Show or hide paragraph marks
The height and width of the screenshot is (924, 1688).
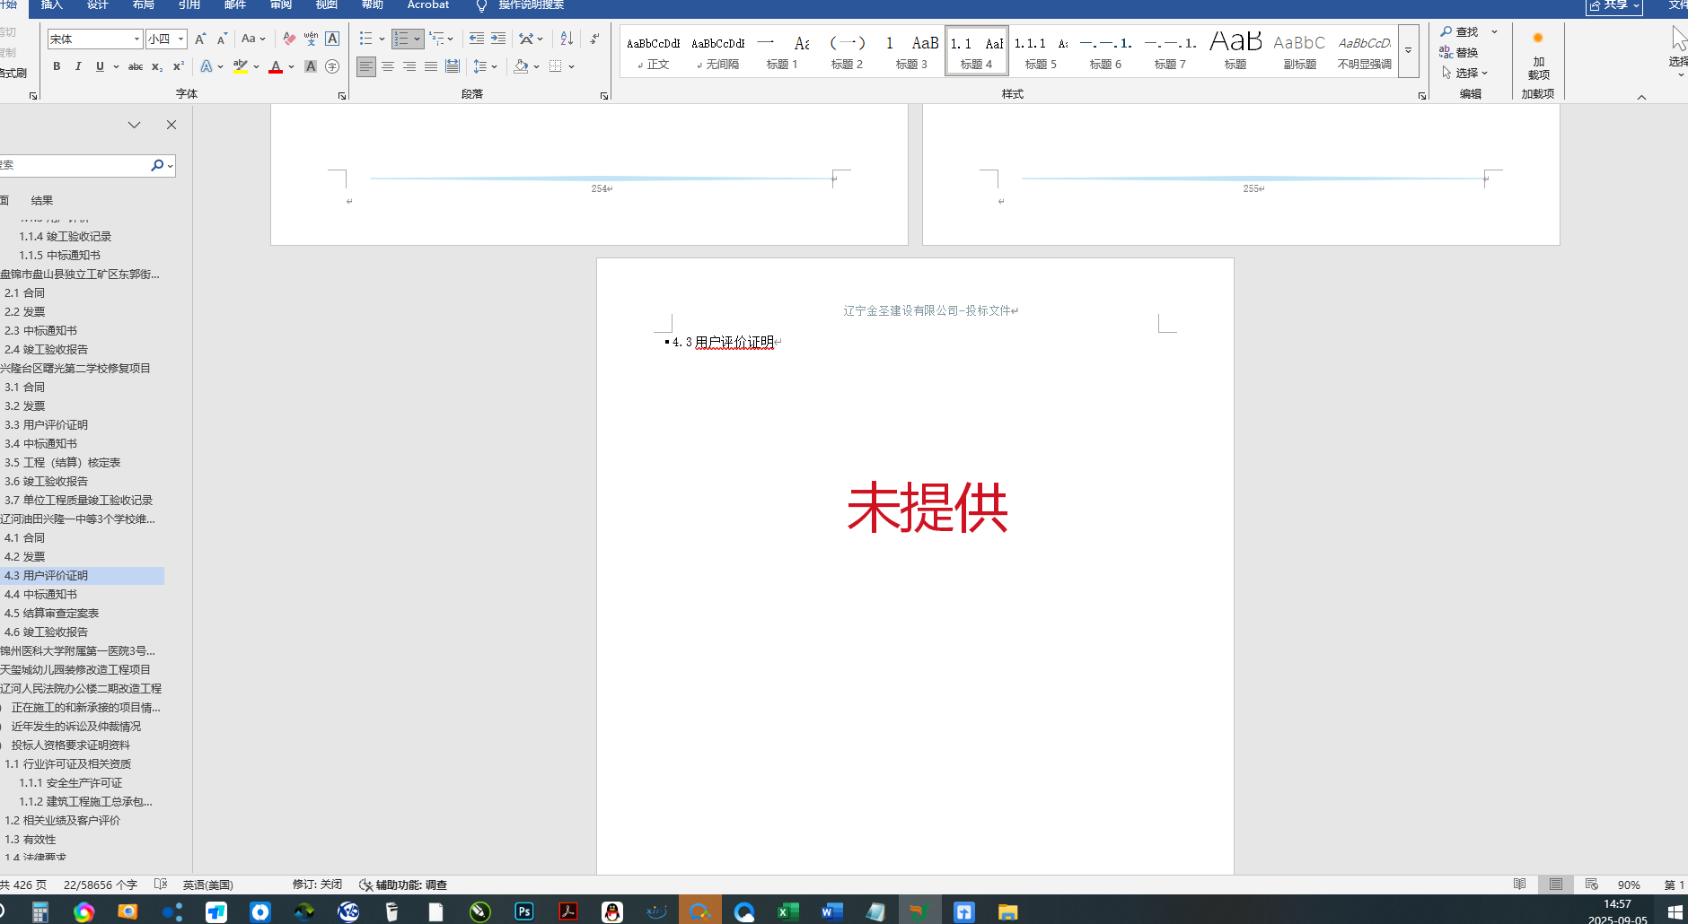pos(594,39)
